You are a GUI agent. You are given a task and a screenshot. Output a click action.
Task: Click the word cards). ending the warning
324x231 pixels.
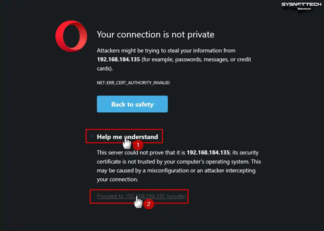click(x=105, y=69)
